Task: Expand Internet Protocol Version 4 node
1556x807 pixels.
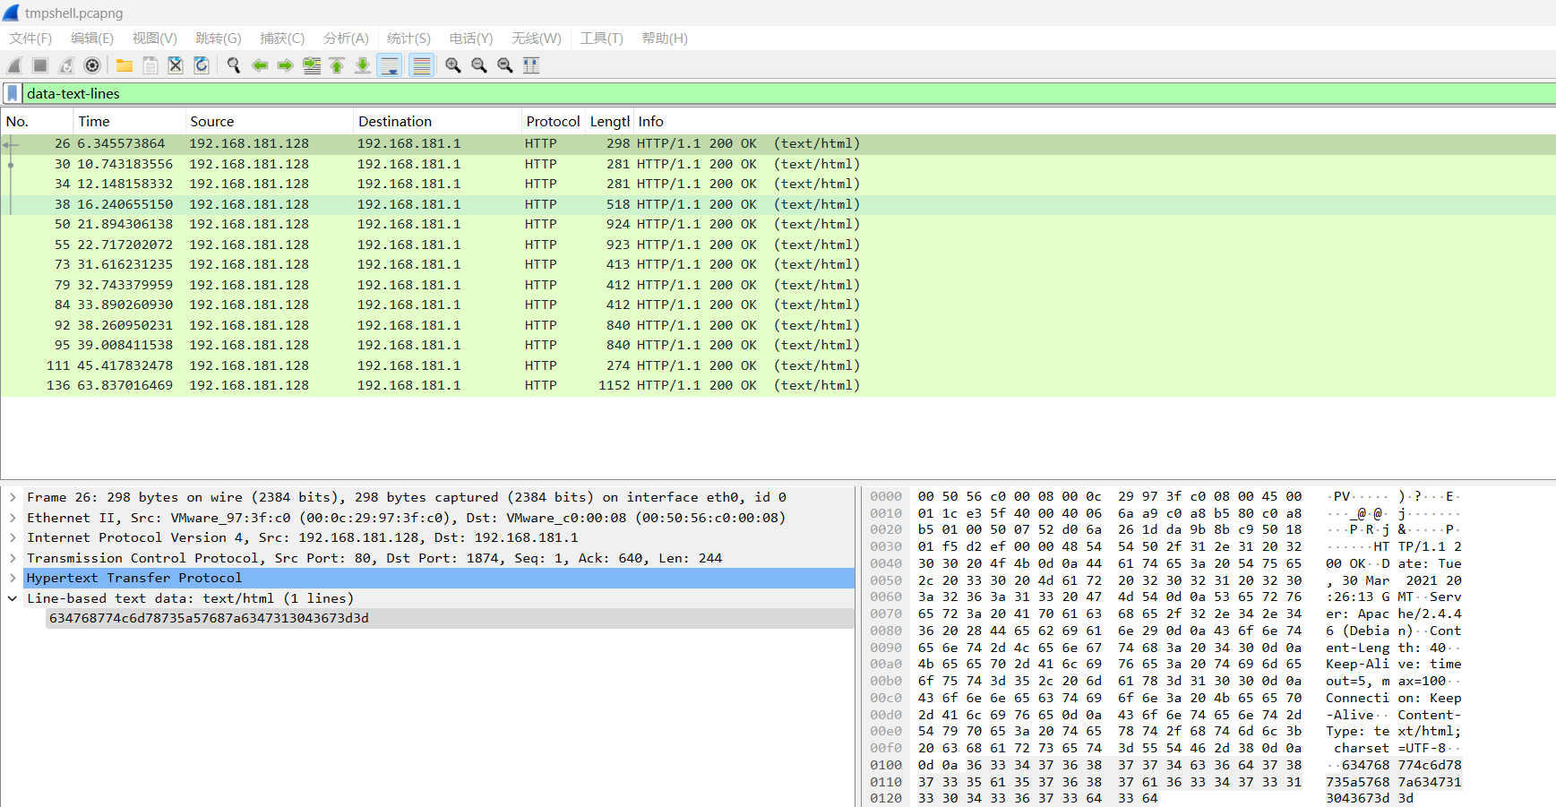Action: tap(13, 537)
